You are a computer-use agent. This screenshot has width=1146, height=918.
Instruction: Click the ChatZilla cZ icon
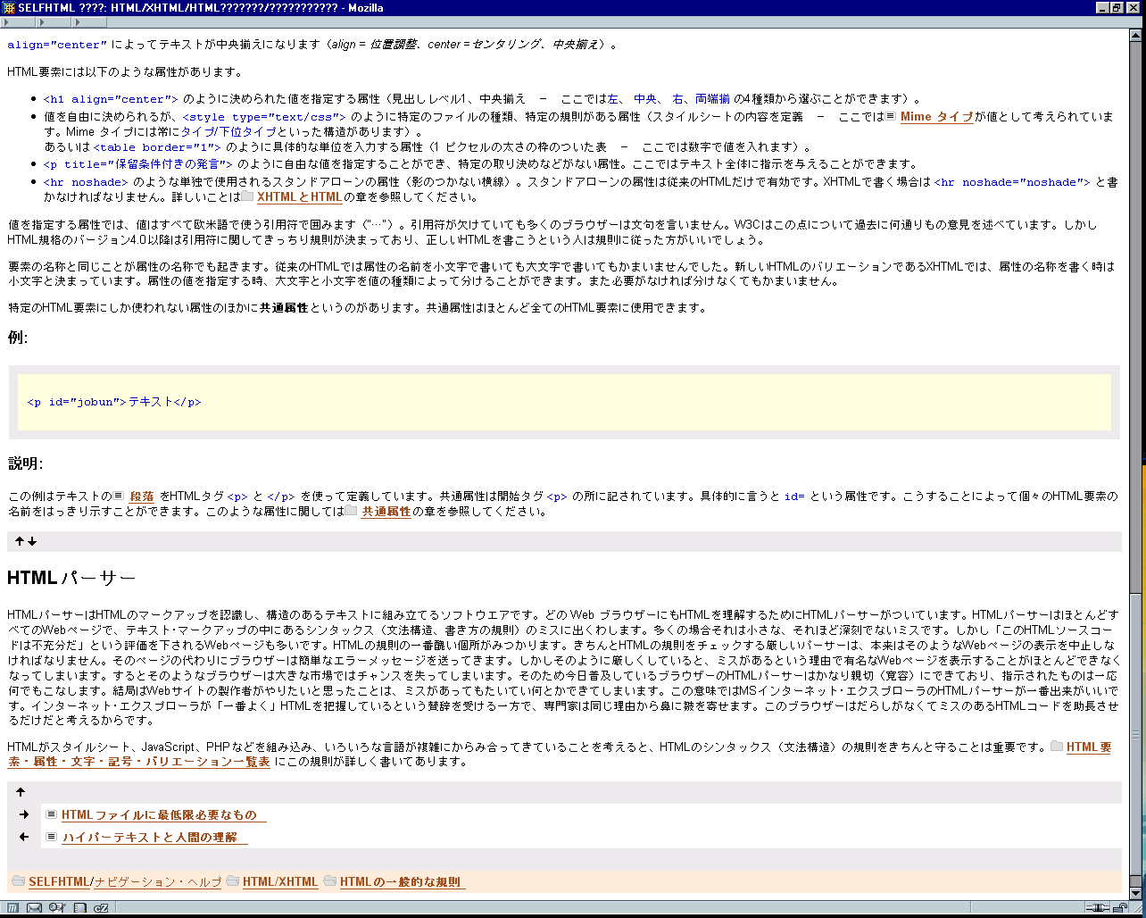tap(101, 908)
